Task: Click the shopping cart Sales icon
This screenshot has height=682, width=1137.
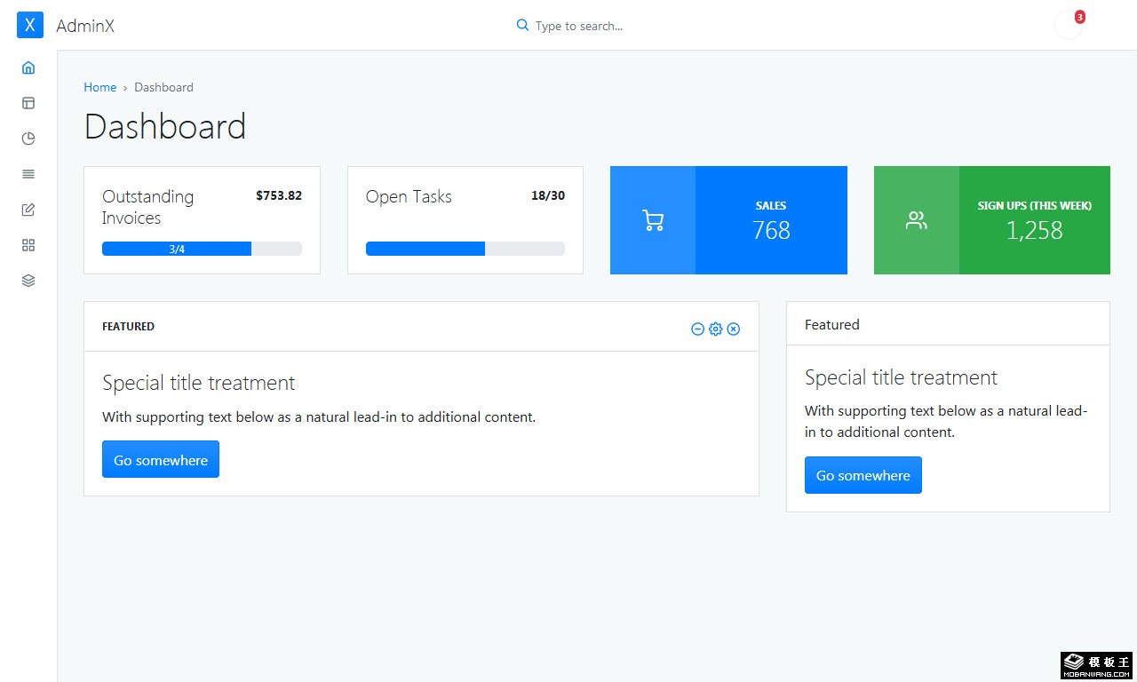Action: coord(653,220)
